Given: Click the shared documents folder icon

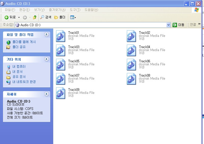Looking at the screenshot, I should pyautogui.click(x=8, y=77).
